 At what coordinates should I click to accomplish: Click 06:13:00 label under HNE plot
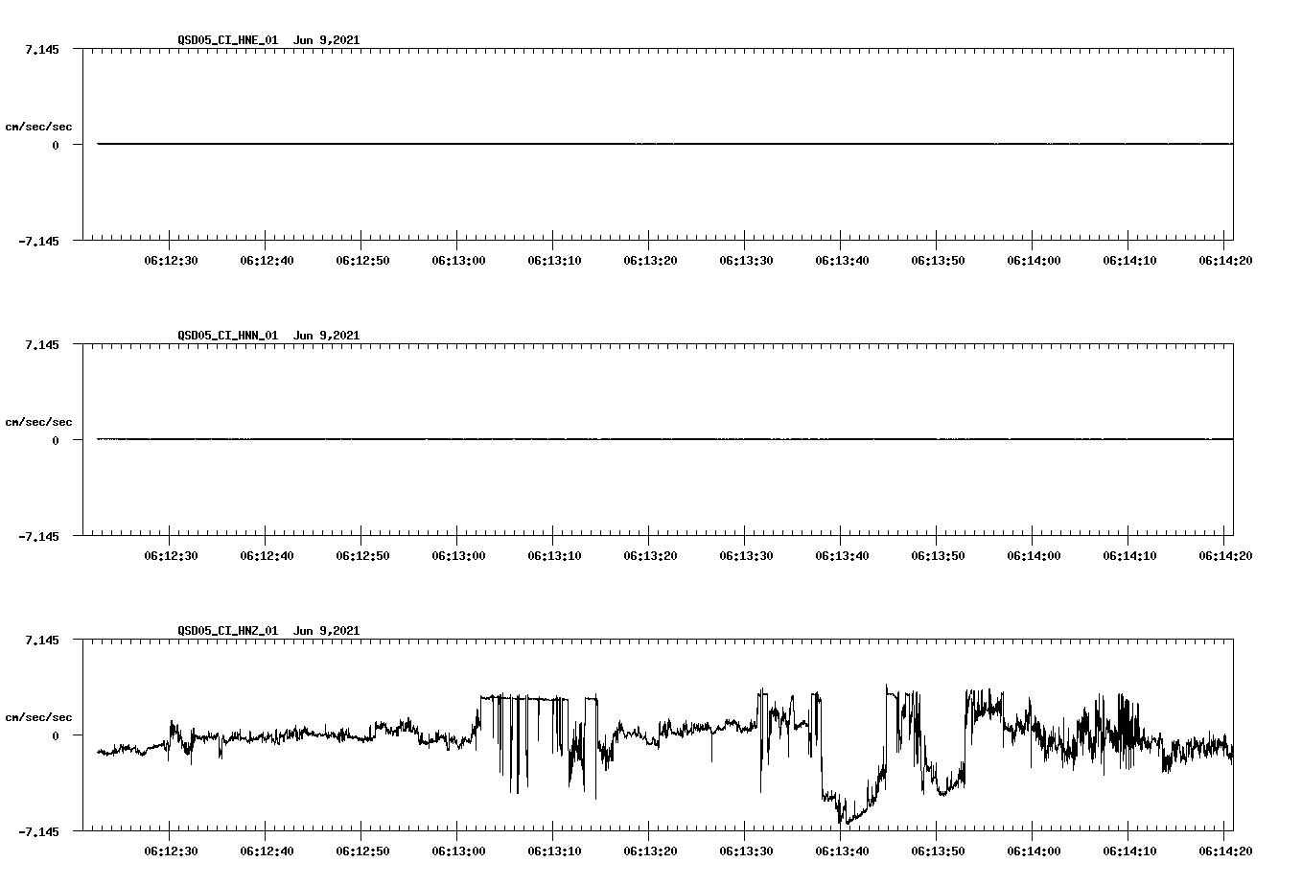[x=458, y=260]
